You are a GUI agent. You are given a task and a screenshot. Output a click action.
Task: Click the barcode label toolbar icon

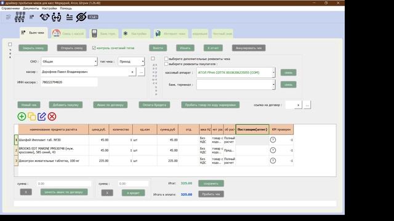point(93,17)
